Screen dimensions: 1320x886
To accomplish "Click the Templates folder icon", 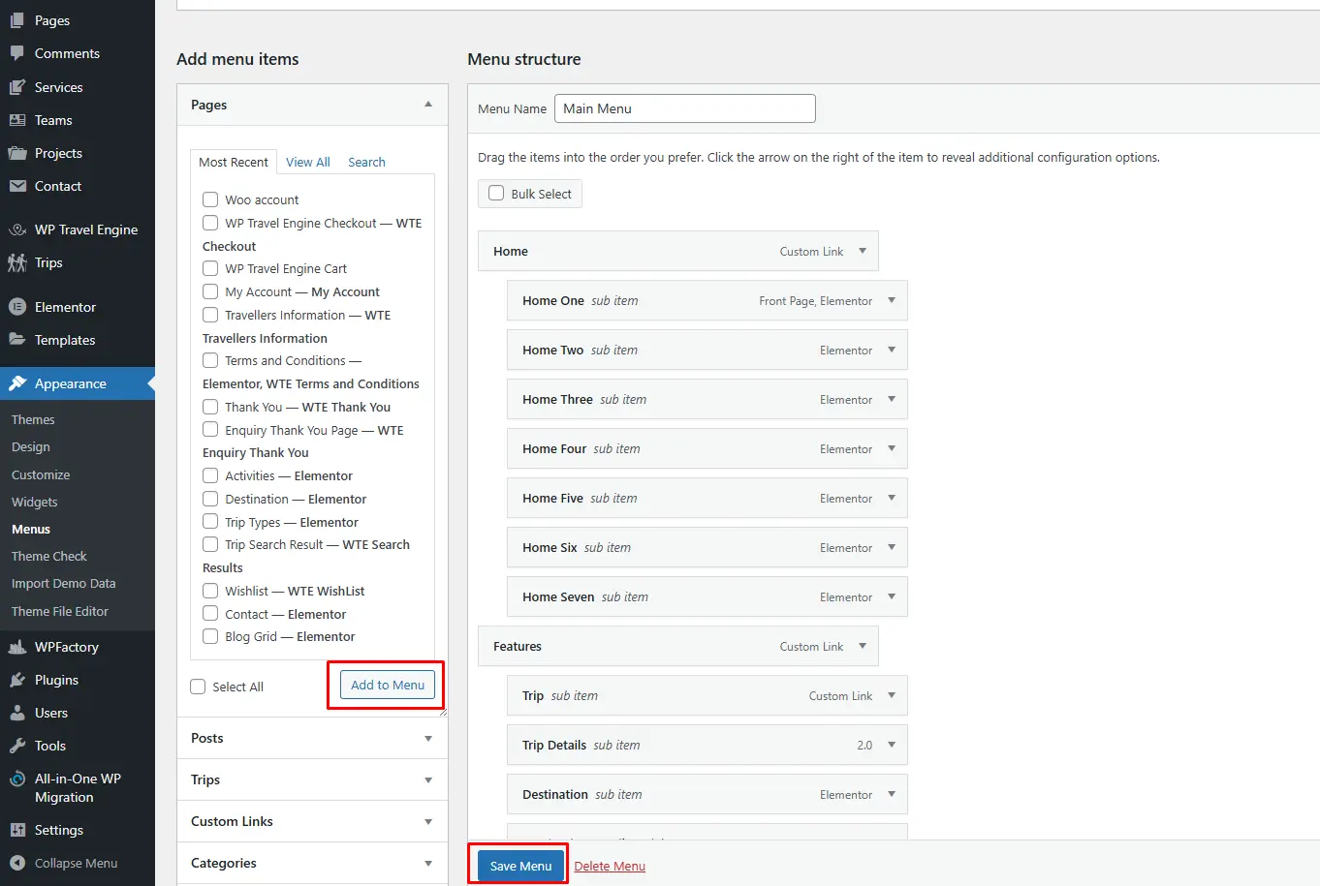I will click(17, 340).
